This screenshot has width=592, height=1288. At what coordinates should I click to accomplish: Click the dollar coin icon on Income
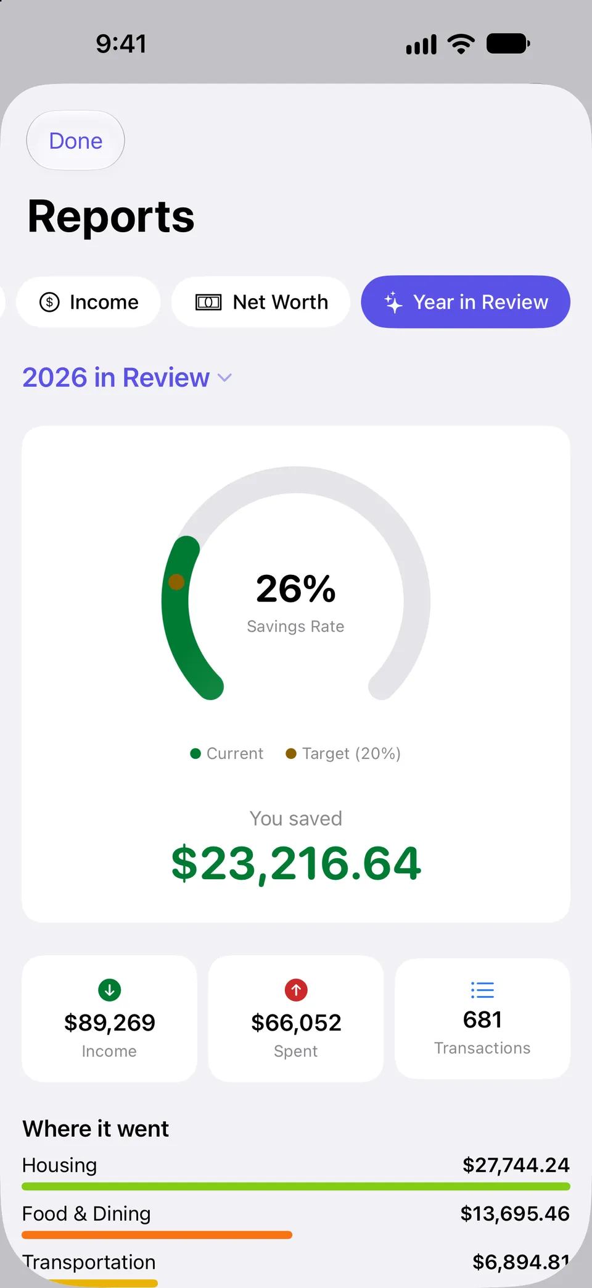pos(49,302)
